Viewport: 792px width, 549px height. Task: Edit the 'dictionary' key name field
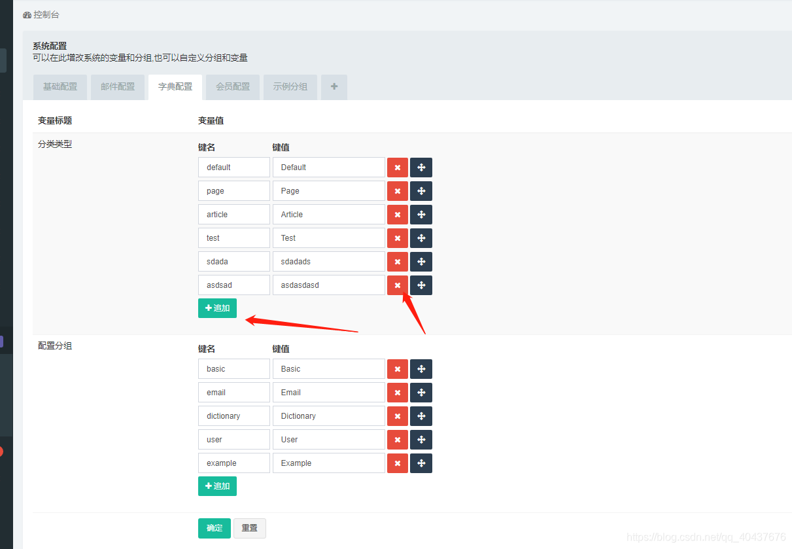234,416
